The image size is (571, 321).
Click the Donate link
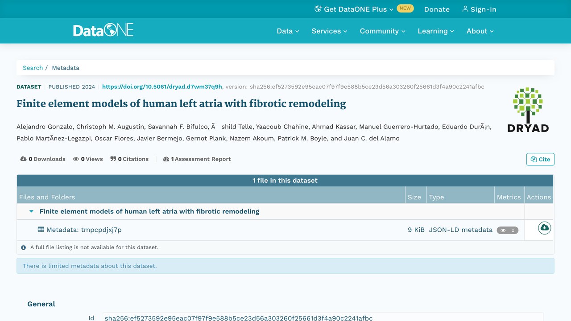[x=437, y=9]
